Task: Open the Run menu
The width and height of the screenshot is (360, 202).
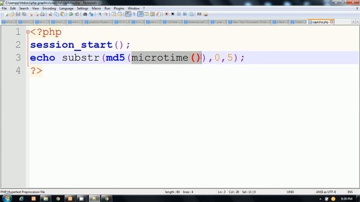Action: [x=107, y=8]
